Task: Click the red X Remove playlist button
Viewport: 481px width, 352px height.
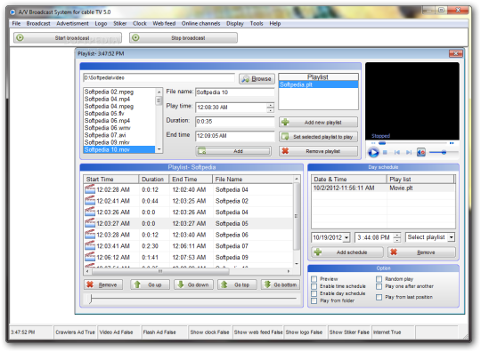Action: pyautogui.click(x=318, y=151)
